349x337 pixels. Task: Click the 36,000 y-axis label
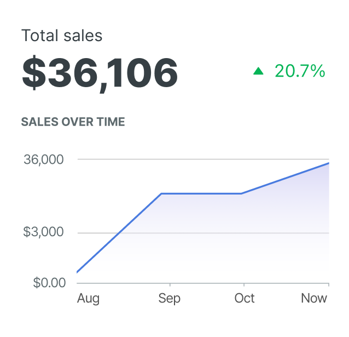tap(44, 159)
